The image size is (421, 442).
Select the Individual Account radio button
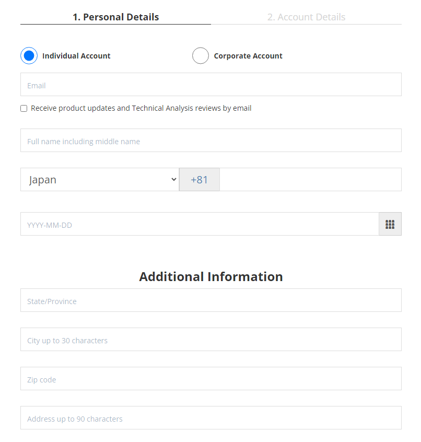(29, 56)
